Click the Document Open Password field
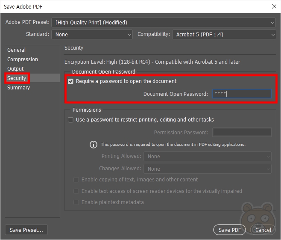The height and width of the screenshot is (240, 281). (x=242, y=94)
